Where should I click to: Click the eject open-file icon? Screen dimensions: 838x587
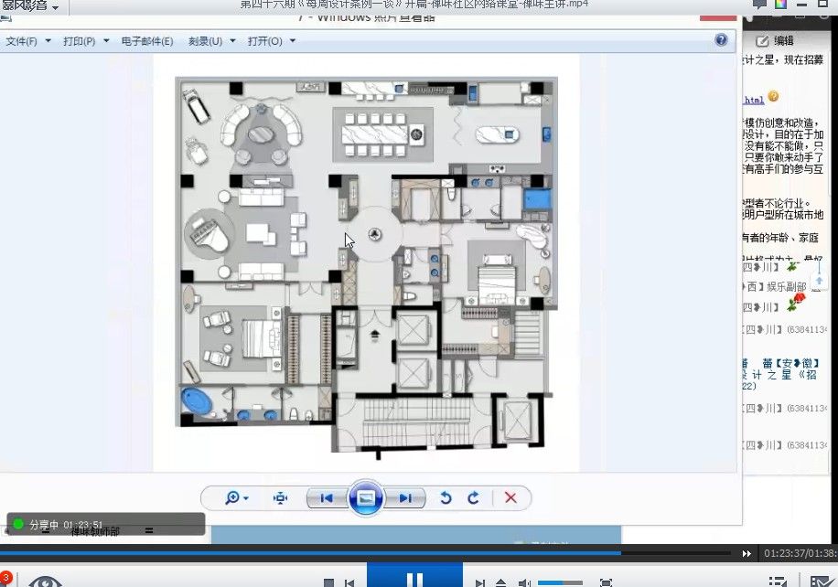tap(500, 582)
